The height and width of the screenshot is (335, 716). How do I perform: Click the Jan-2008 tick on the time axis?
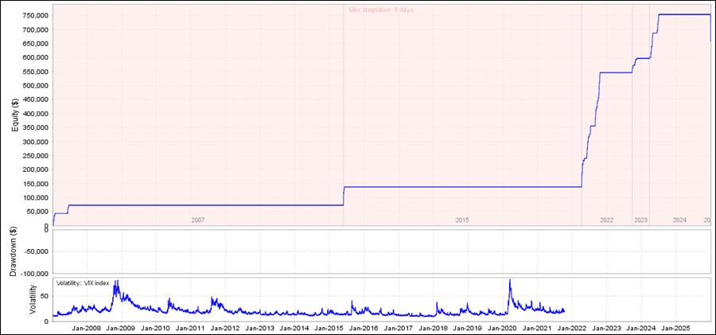86,327
